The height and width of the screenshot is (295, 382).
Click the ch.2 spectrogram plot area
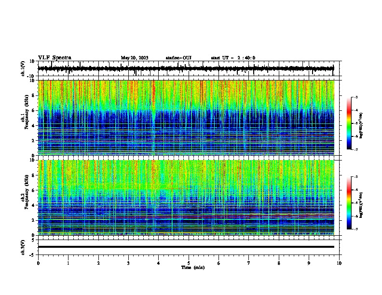(186, 198)
